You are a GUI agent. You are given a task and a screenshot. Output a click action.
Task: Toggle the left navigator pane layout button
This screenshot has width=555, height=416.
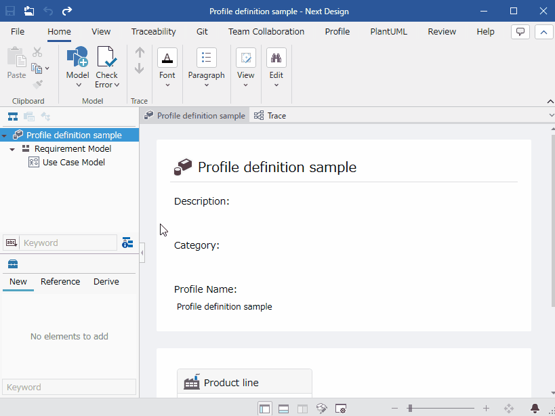point(265,409)
